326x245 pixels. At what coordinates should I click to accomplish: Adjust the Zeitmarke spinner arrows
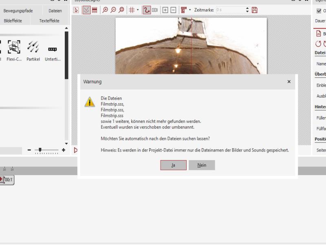click(x=247, y=10)
